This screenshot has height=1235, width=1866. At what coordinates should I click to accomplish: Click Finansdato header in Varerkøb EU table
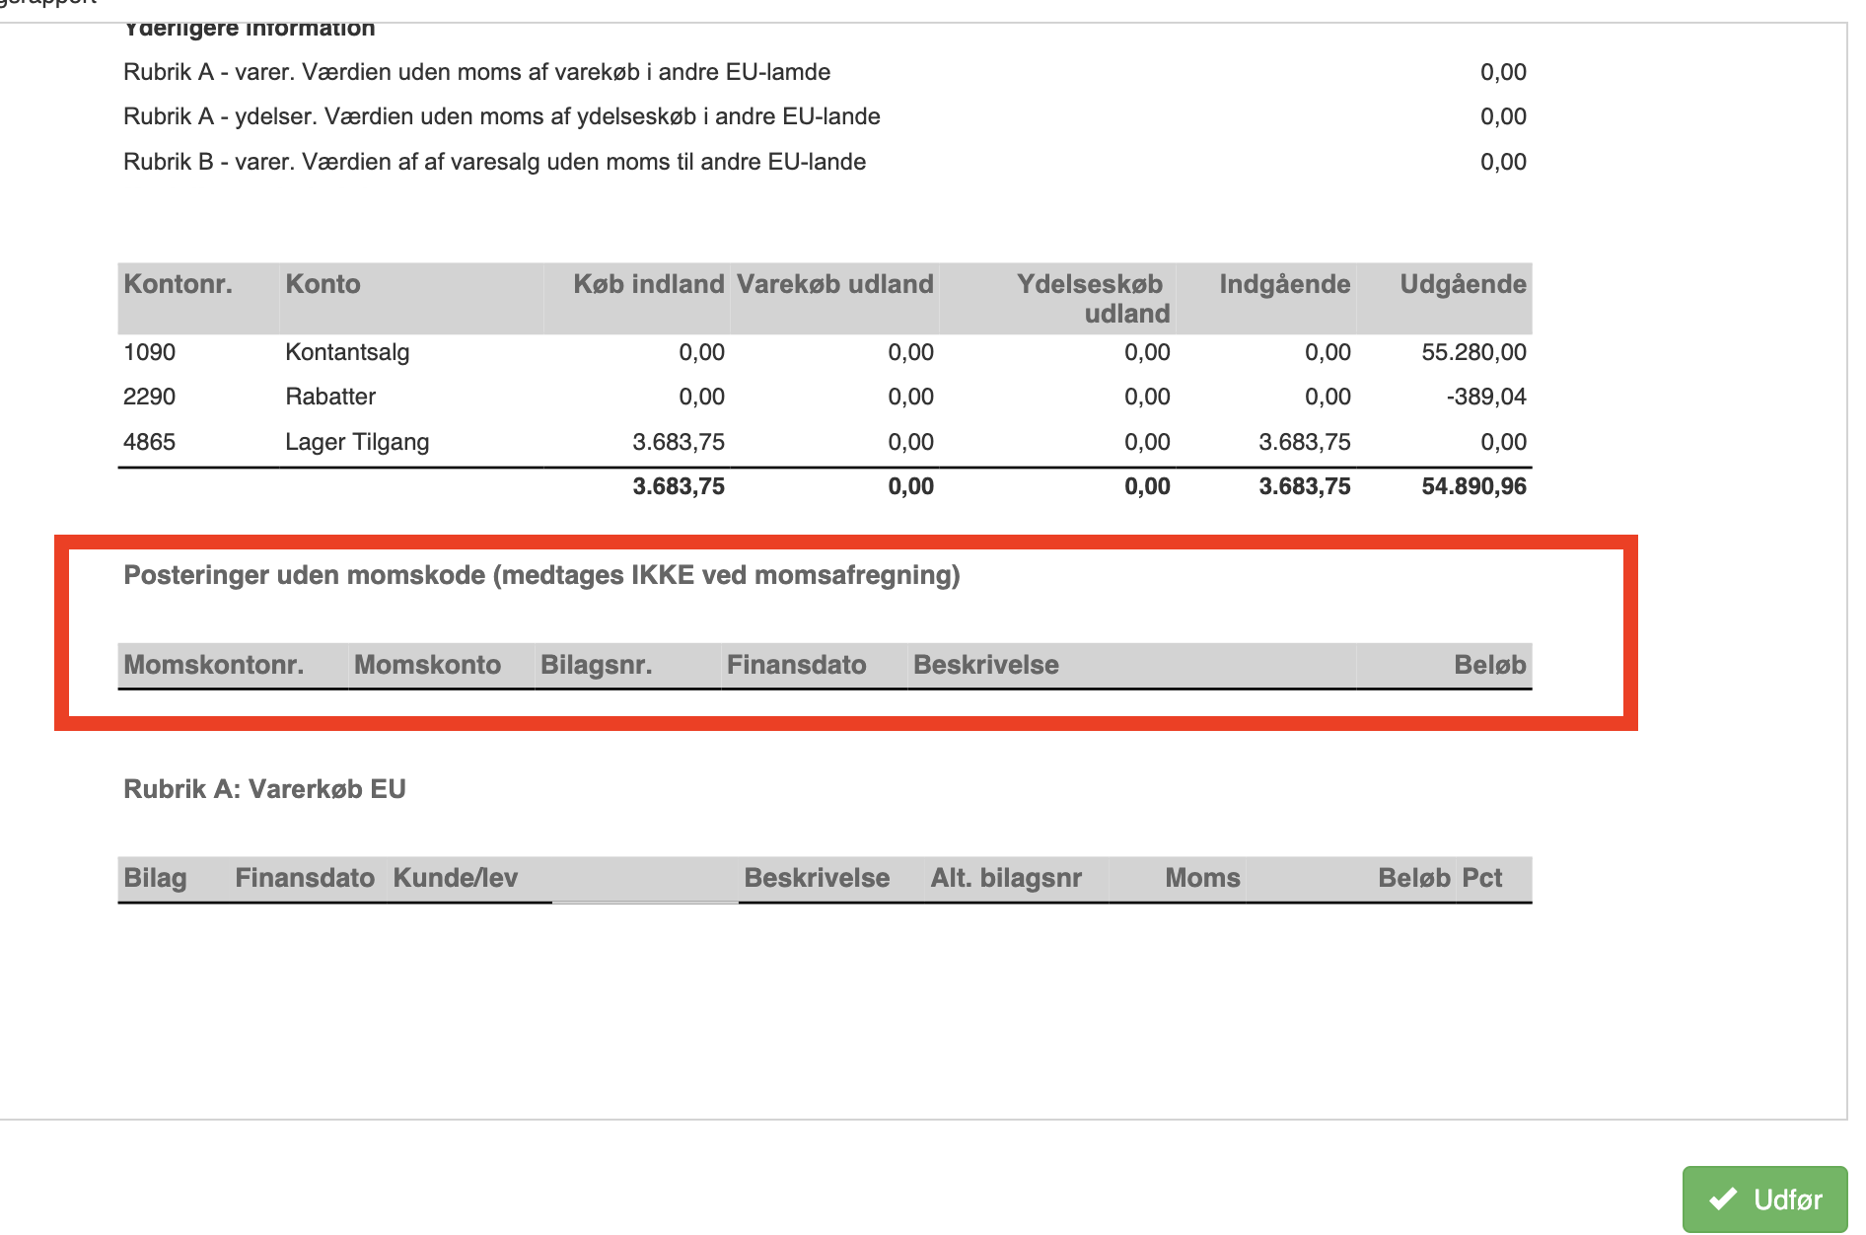coord(304,878)
